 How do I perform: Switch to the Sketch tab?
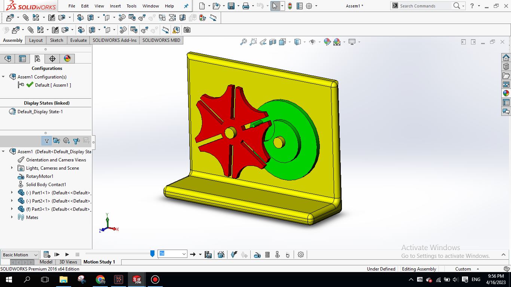[x=56, y=40]
